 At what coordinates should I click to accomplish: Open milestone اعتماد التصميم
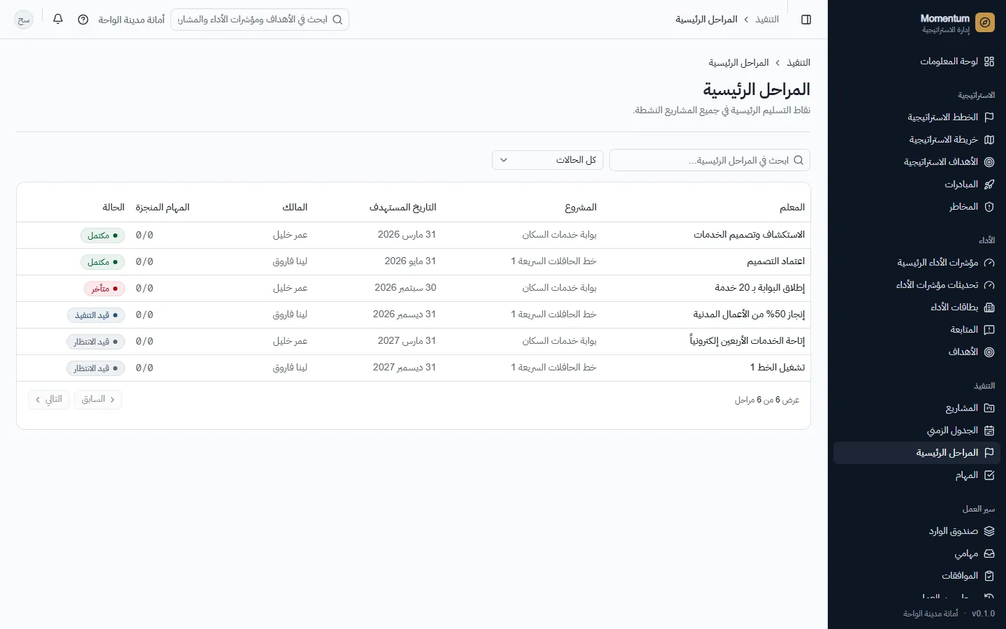[x=775, y=261]
